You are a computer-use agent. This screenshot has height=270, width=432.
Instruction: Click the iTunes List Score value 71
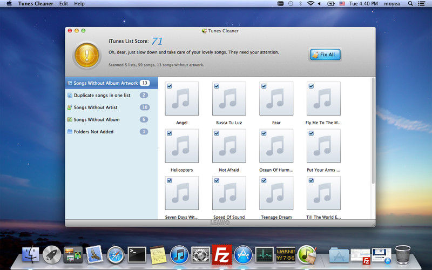pyautogui.click(x=157, y=42)
